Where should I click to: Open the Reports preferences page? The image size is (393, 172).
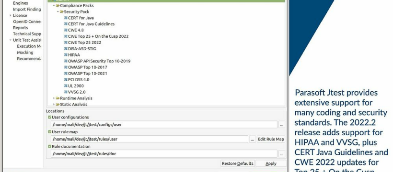(21, 28)
